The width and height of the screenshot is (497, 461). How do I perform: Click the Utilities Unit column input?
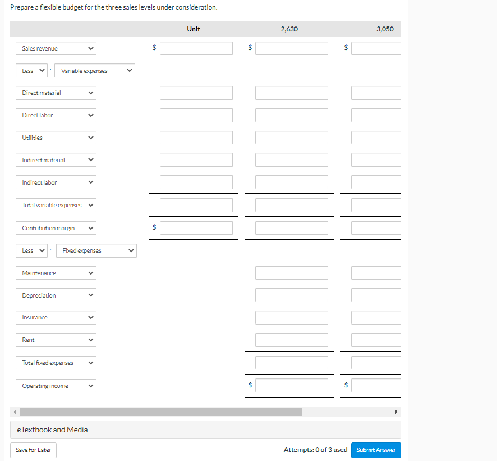click(196, 138)
